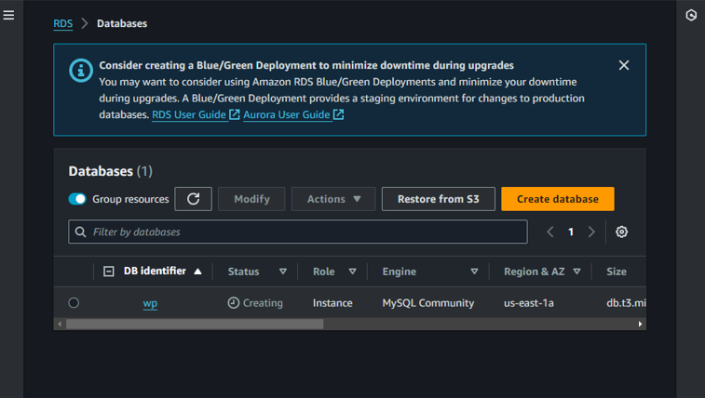Collapse all groups via header minus box
705x398 pixels.
[108, 271]
